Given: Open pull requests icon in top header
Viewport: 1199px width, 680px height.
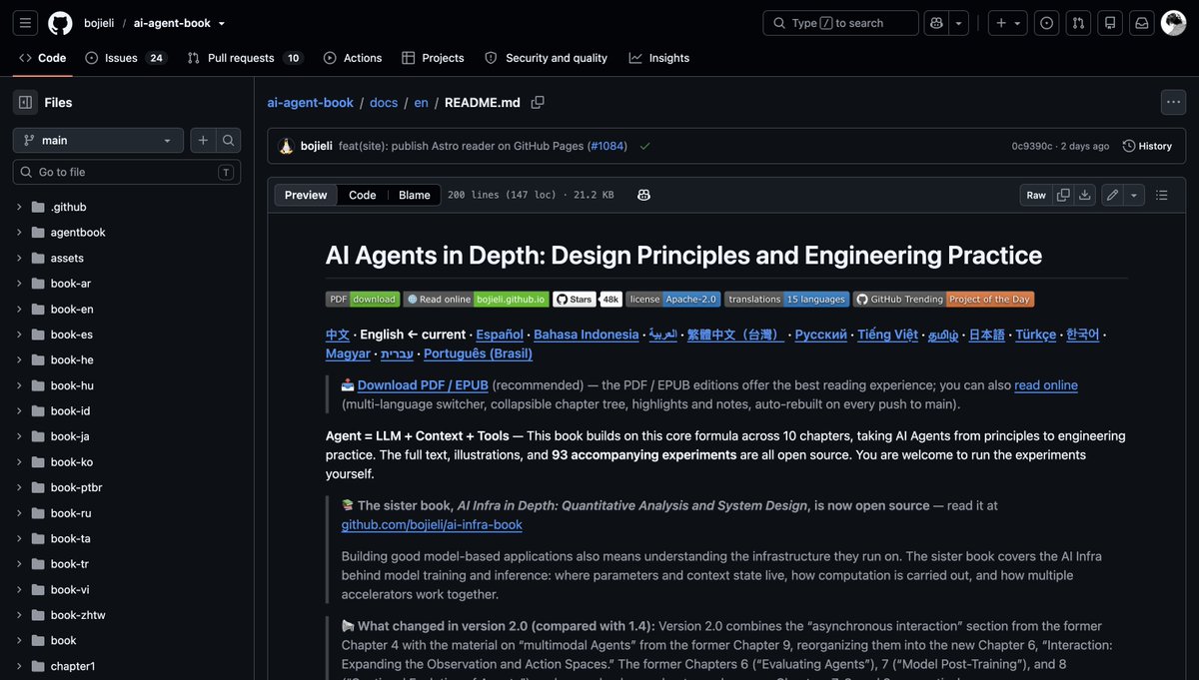Looking at the screenshot, I should click(1078, 23).
